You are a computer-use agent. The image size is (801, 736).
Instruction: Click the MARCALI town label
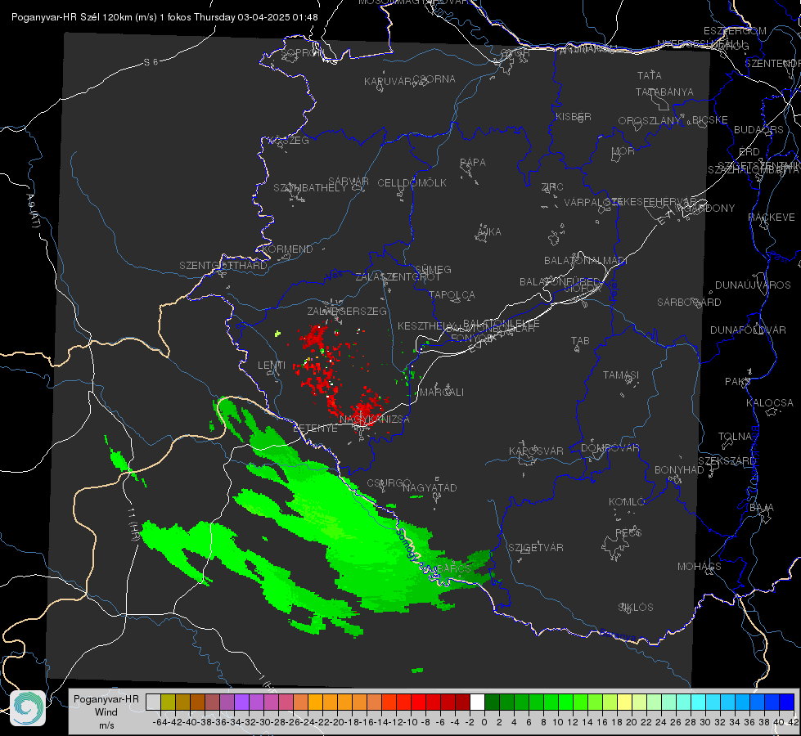click(x=442, y=393)
